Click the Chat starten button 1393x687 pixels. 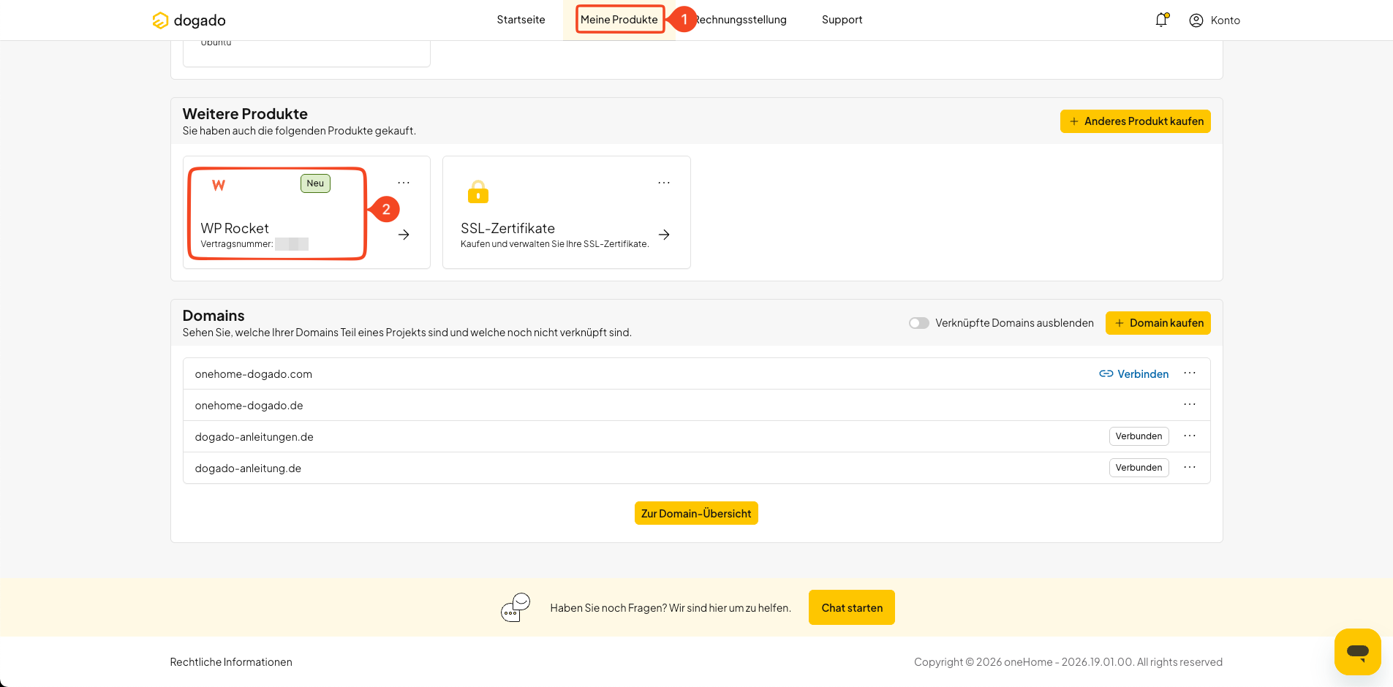click(x=852, y=607)
